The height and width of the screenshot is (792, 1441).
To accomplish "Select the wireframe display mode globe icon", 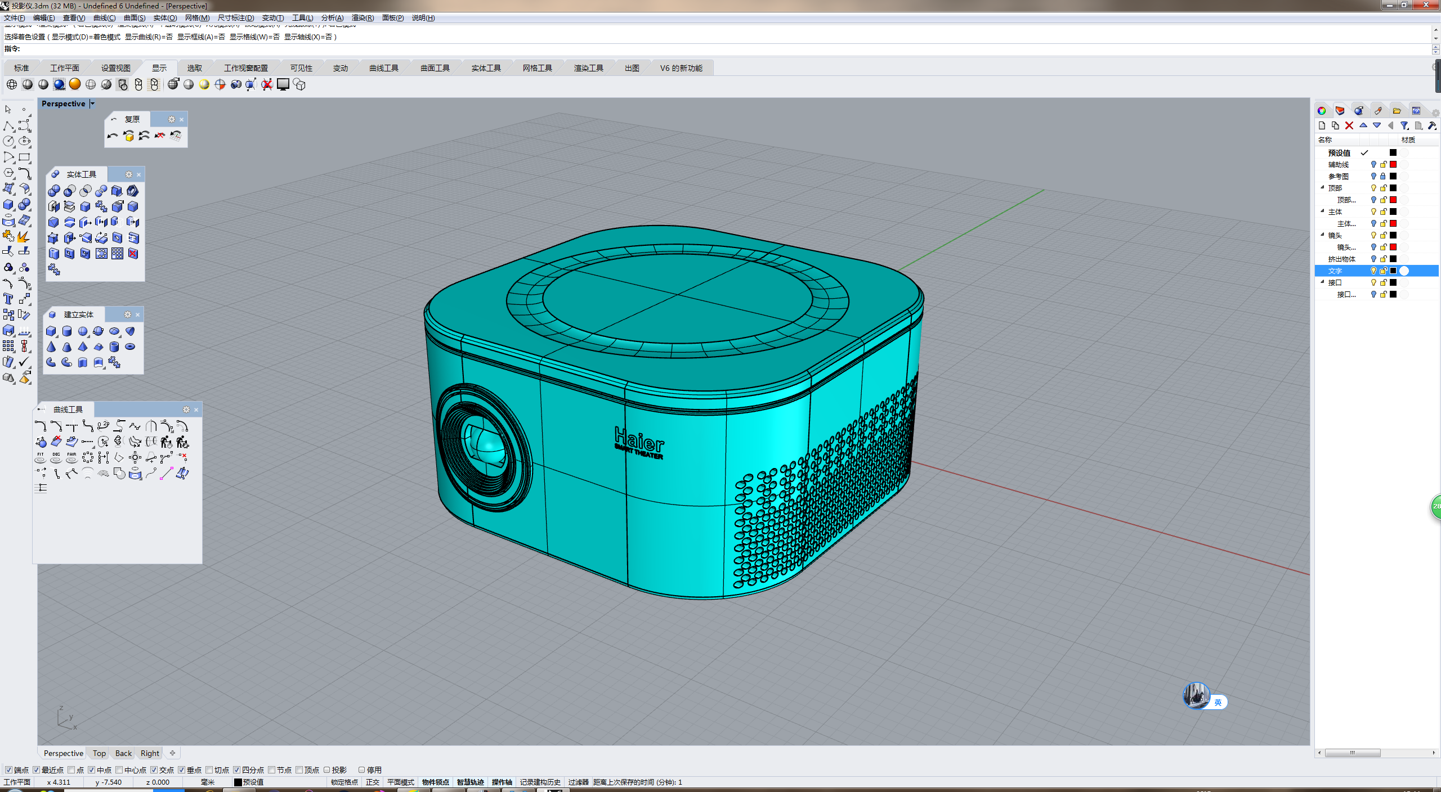I will (x=12, y=84).
